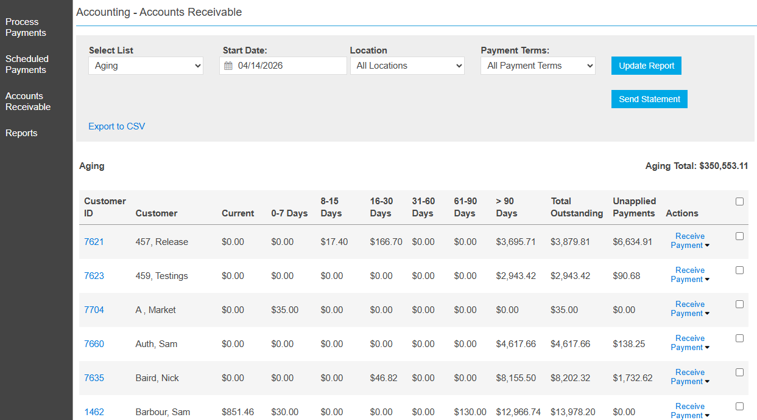Open Reports from the sidebar

[21, 133]
